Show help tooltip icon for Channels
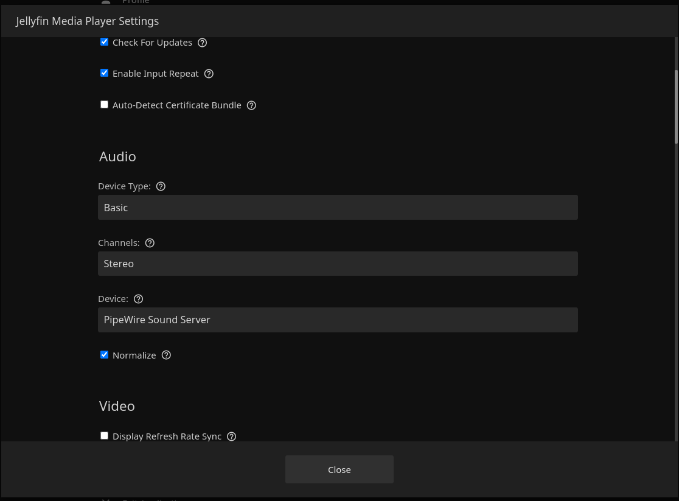Viewport: 679px width, 501px height. coord(150,243)
